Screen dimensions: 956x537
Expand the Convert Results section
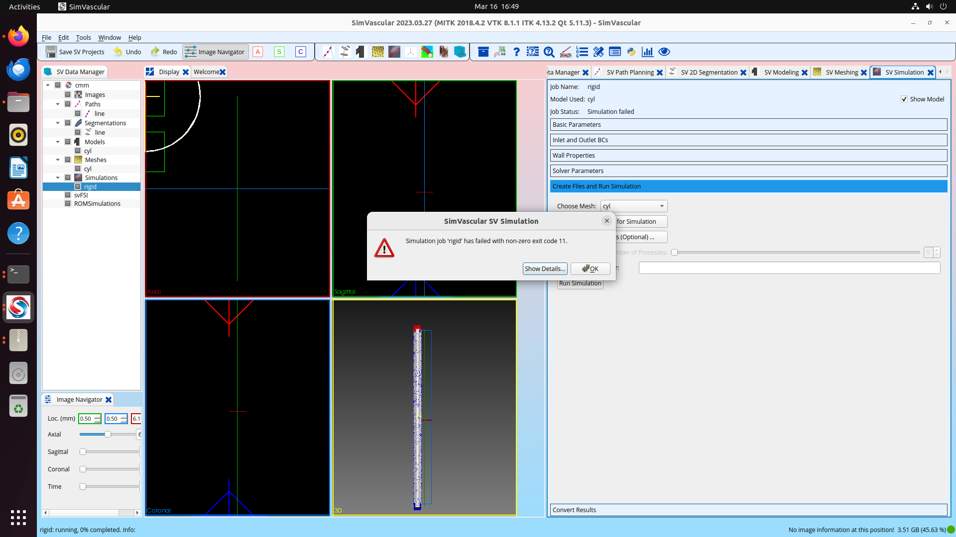[x=748, y=510]
